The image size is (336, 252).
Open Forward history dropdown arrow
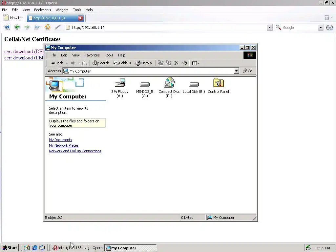[x=79, y=63]
